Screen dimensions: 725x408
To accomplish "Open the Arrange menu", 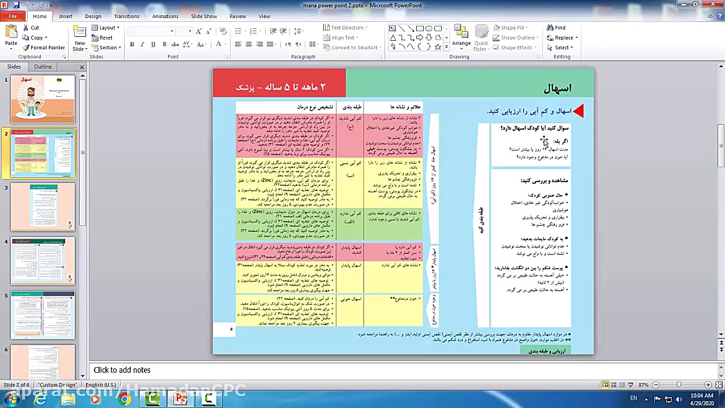I will click(x=461, y=37).
